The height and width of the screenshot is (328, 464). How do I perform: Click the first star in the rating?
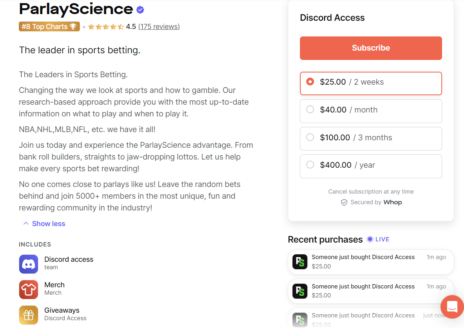pyautogui.click(x=91, y=26)
